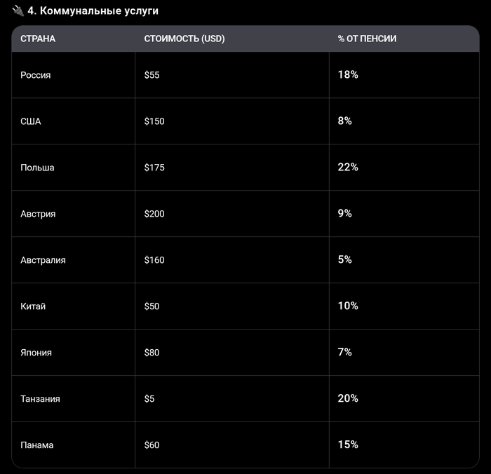This screenshot has height=474, width=491.
Task: Click the 18% value for Россия
Action: pyautogui.click(x=348, y=74)
